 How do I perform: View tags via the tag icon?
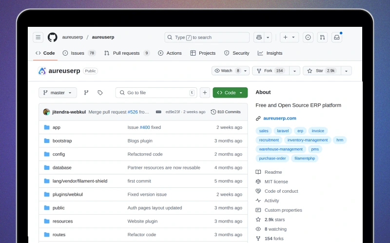[x=100, y=93]
